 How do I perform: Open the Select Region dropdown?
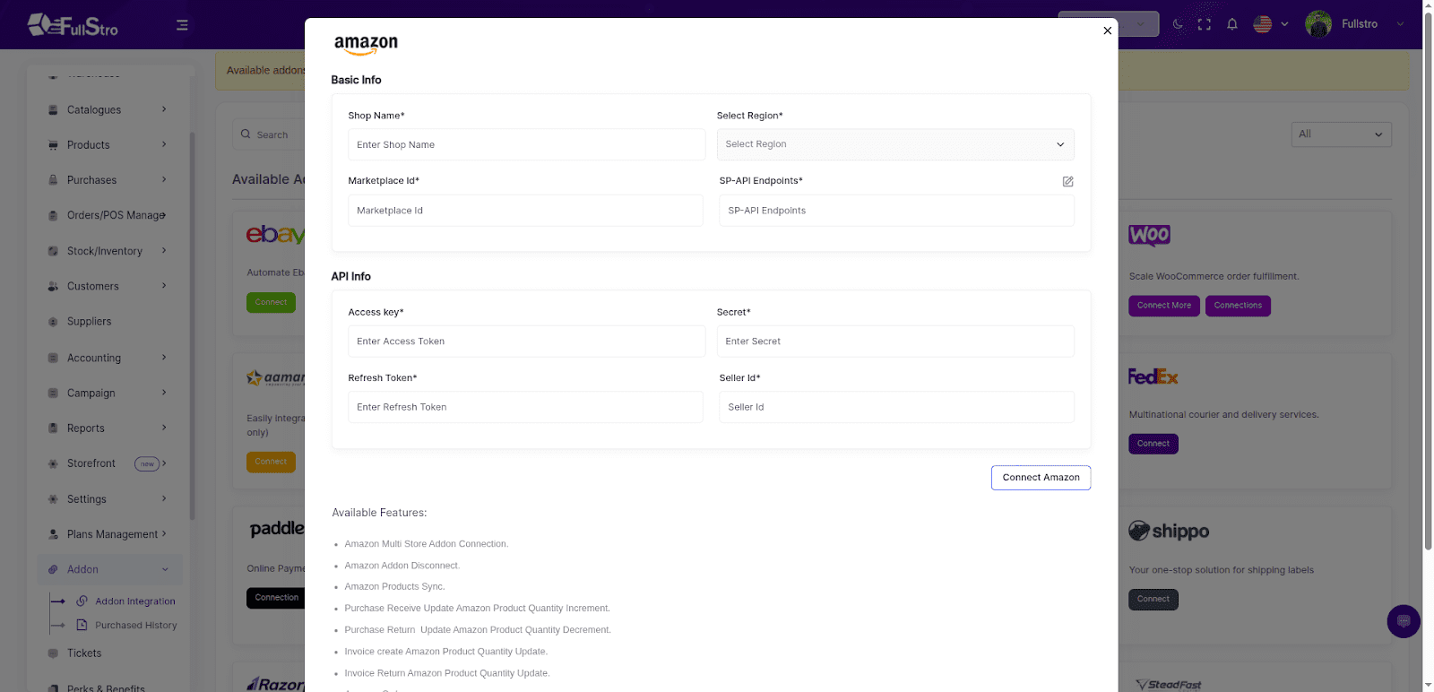click(895, 144)
